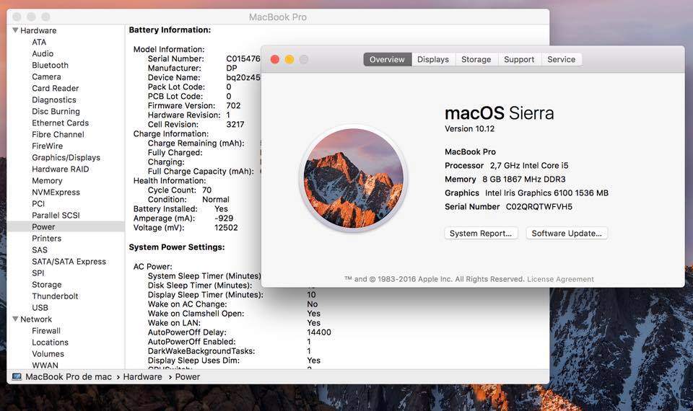This screenshot has width=693, height=411.
Task: Select Fibre Channel in the sidebar
Action: (x=58, y=134)
